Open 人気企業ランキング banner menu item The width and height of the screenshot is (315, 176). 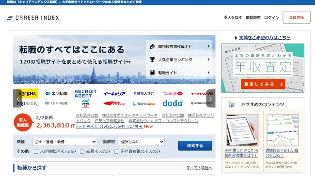pyautogui.click(x=179, y=59)
